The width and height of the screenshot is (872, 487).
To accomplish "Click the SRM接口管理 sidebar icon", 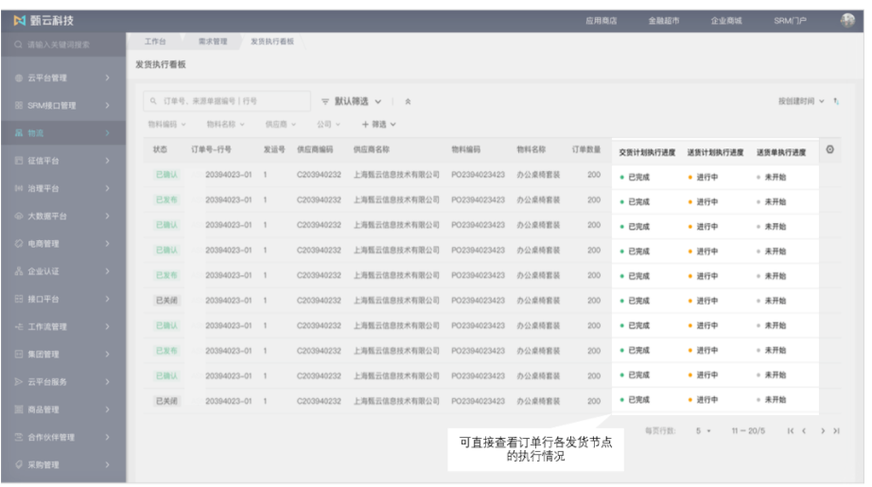I will coord(19,106).
